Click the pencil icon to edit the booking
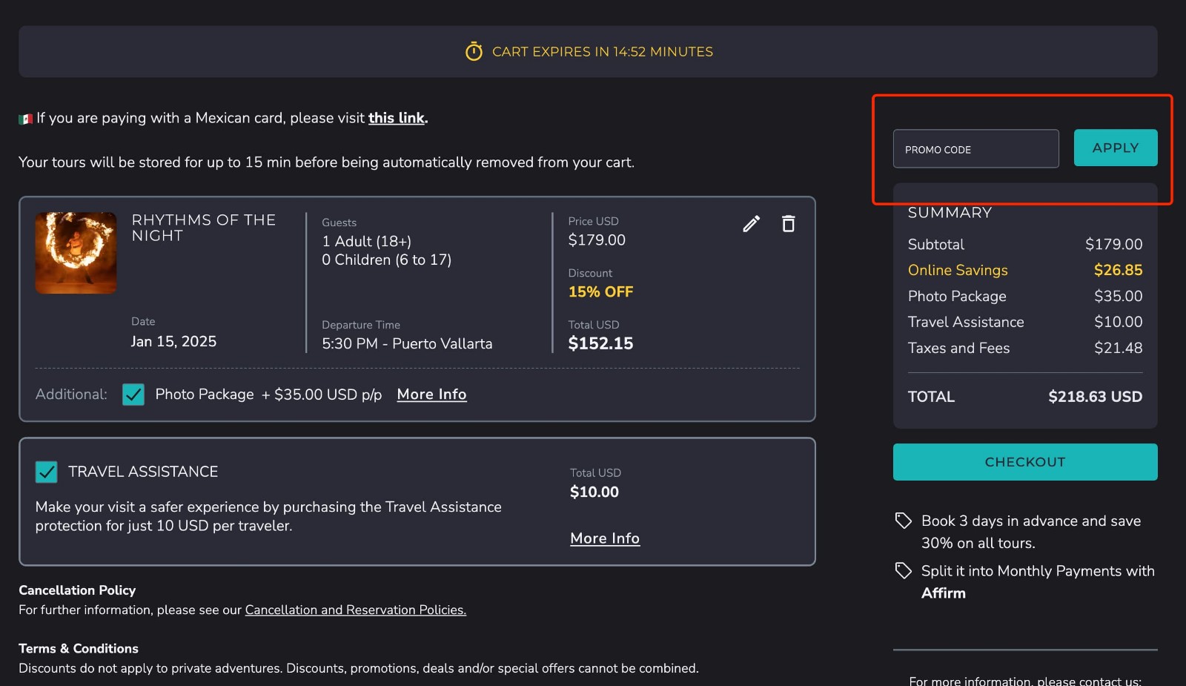 tap(751, 223)
